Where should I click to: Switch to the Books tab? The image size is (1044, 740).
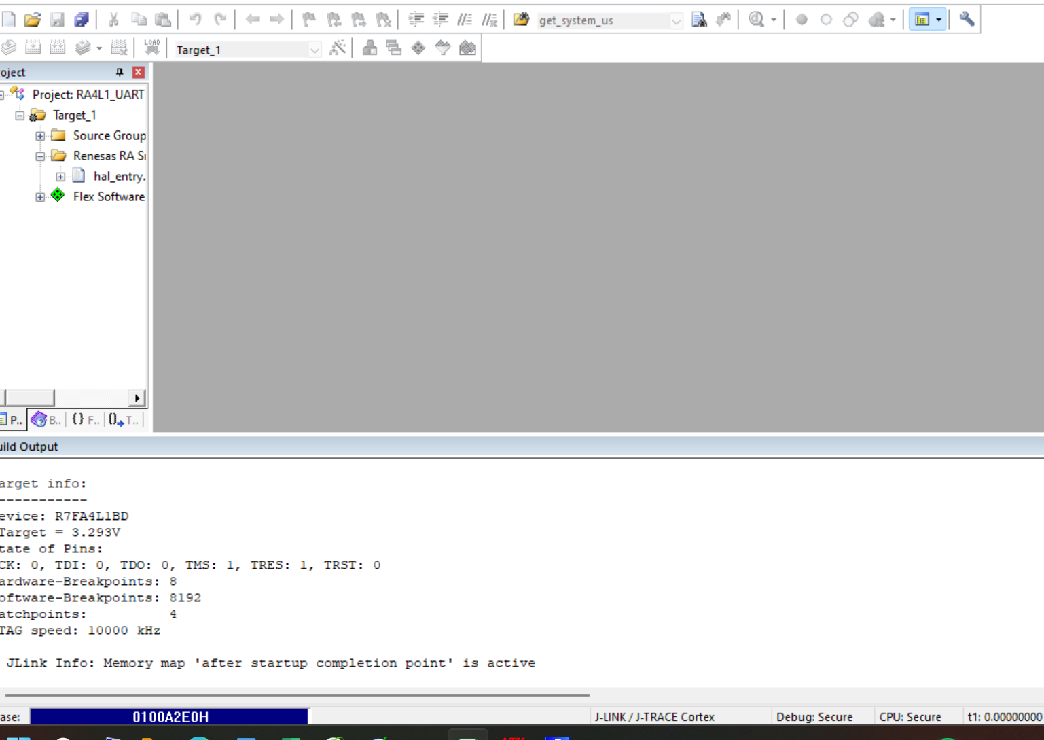coord(47,420)
